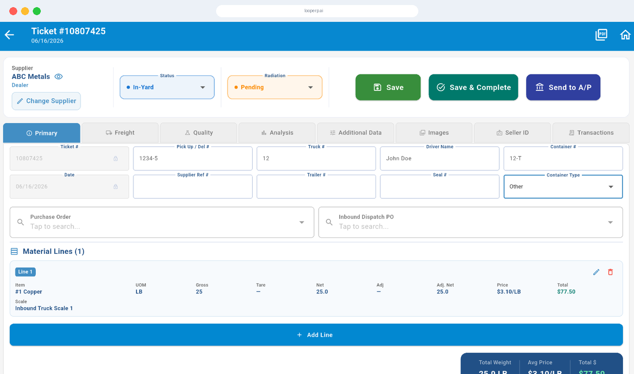Switch to the Freight tab
This screenshot has height=374, width=634.
(120, 133)
